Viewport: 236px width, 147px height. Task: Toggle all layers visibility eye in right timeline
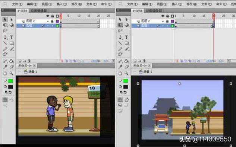click(x=163, y=16)
